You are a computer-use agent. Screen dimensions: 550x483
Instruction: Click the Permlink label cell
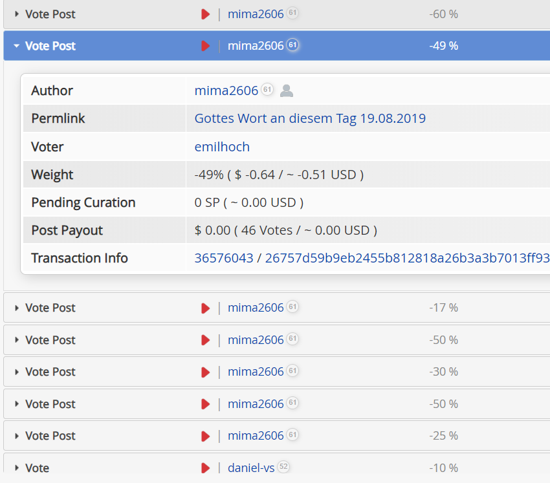(x=104, y=118)
